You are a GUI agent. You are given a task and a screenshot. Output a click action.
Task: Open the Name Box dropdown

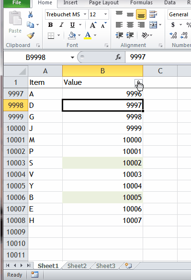(72, 58)
